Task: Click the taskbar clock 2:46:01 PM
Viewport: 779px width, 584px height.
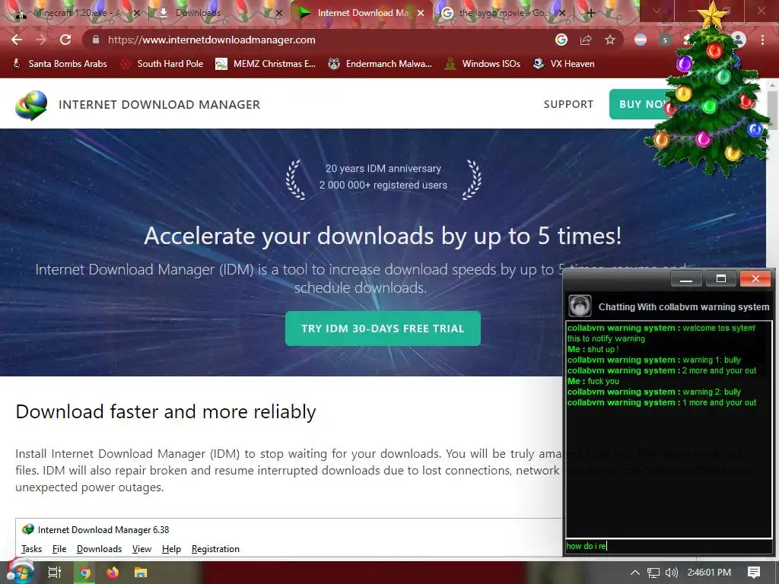Action: [x=709, y=572]
